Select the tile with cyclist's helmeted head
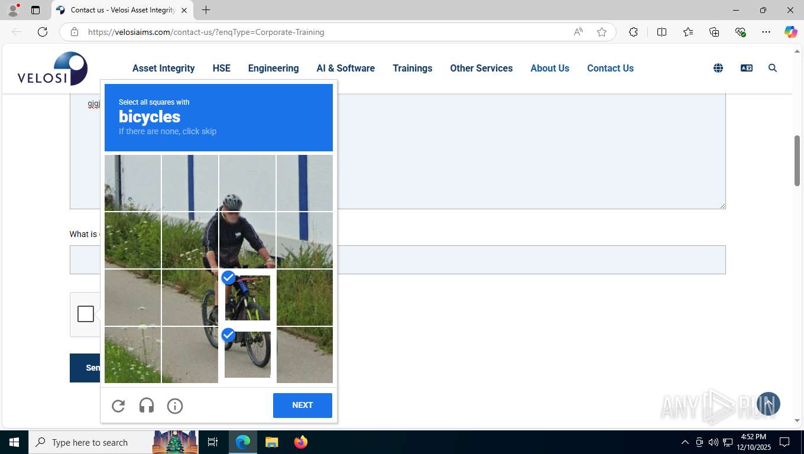 point(247,183)
